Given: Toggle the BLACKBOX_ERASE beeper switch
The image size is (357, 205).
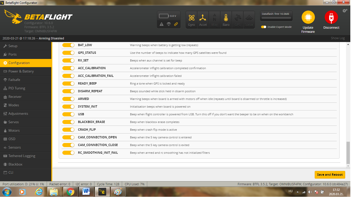Looking at the screenshot, I should (x=68, y=122).
